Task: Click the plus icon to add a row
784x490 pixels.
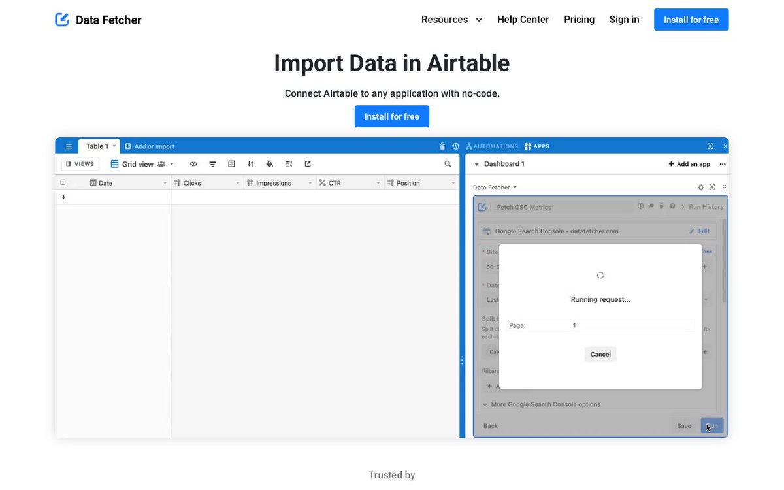Action: (63, 197)
